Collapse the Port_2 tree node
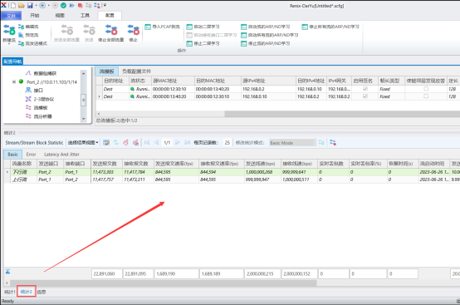Screen dimensions: 460x305 coord(14,81)
